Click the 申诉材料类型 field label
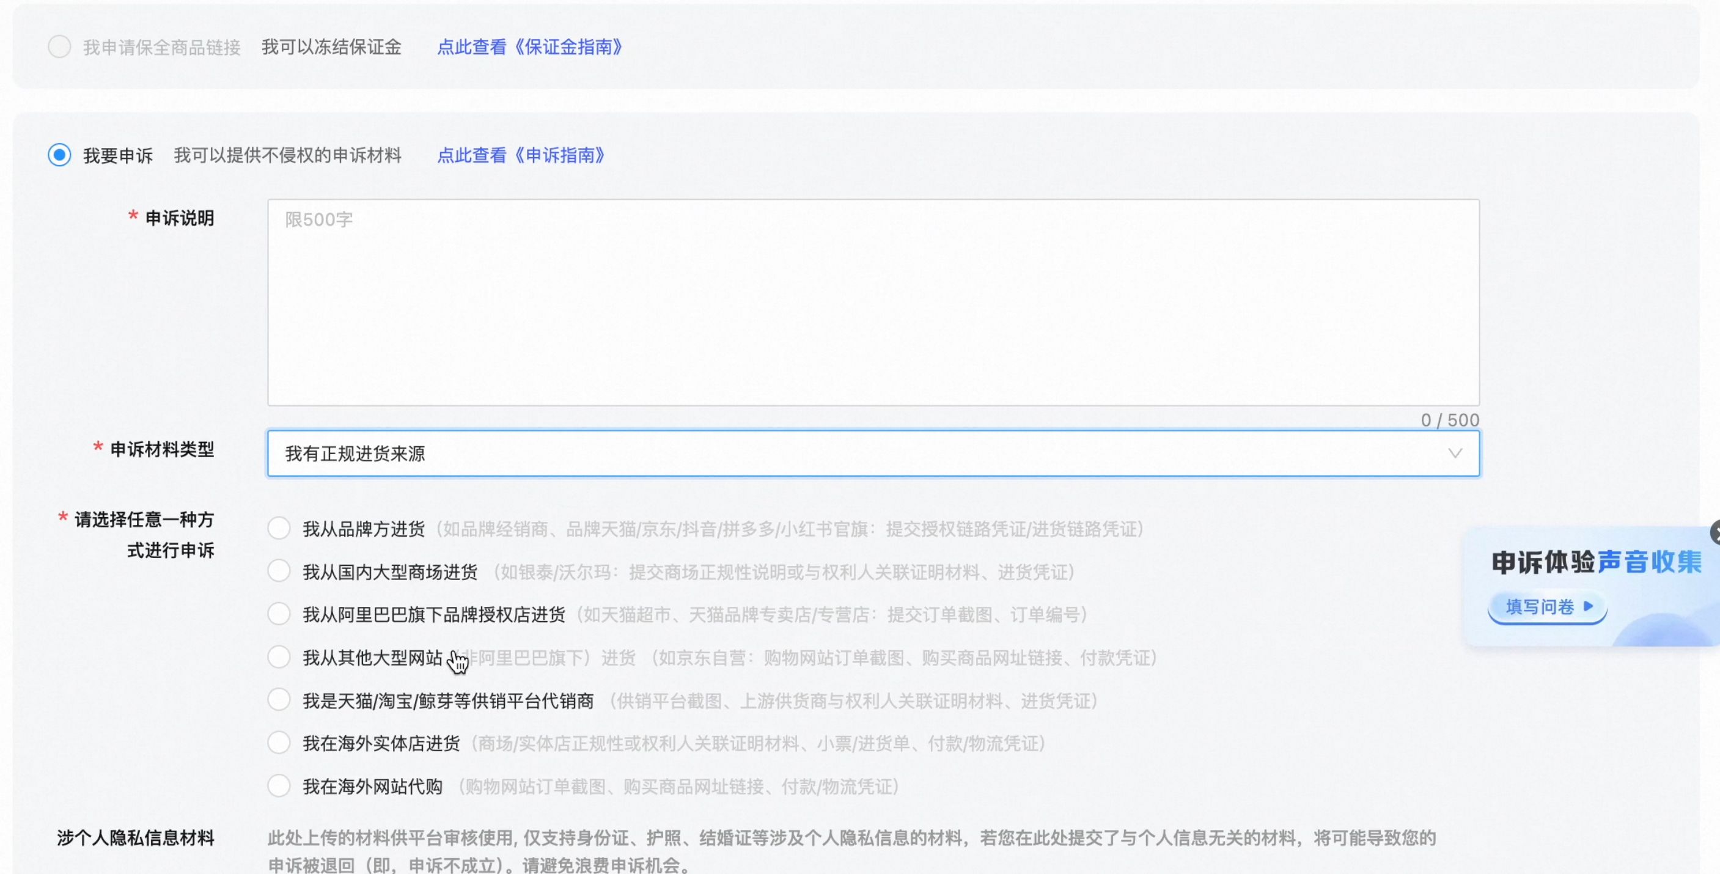The height and width of the screenshot is (874, 1720). [x=162, y=449]
